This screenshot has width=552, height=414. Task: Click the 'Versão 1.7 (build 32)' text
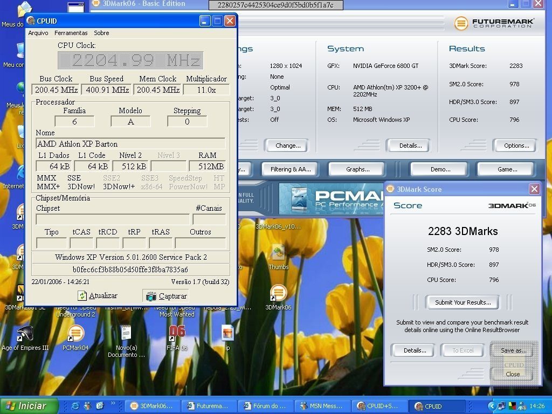(200, 281)
